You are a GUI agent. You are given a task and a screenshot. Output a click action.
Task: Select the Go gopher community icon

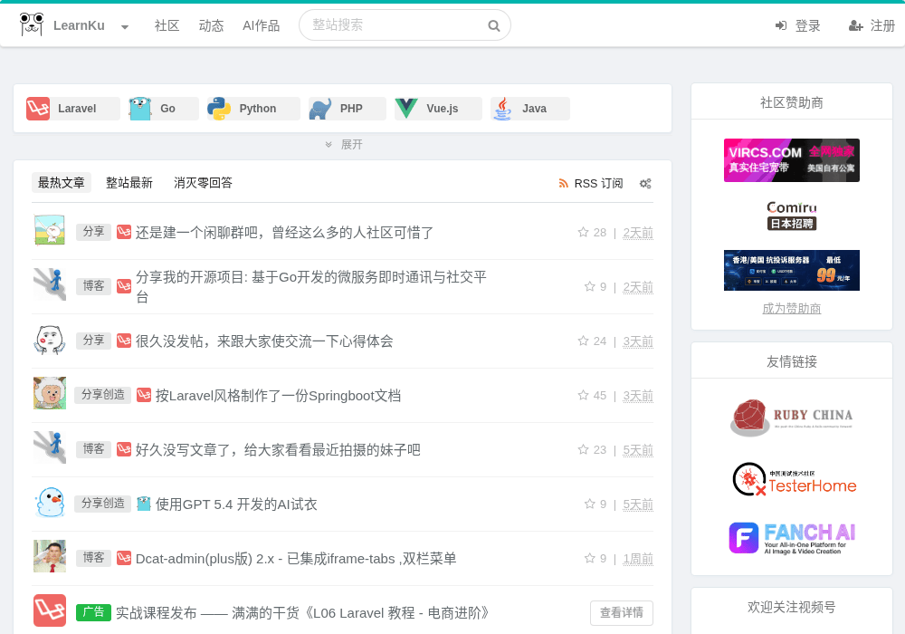pos(139,109)
